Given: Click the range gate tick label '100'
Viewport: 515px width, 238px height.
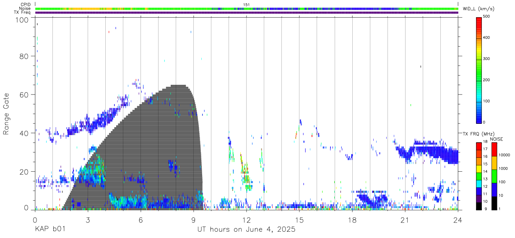Looking at the screenshot, I should [22, 19].
